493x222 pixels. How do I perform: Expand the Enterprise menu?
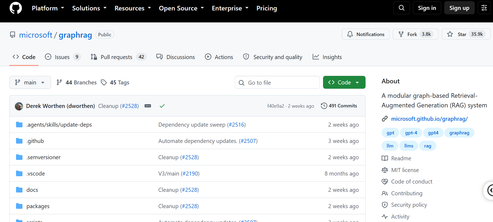(230, 8)
